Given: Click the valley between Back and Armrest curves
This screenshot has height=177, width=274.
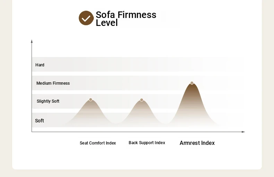Looking at the screenshot, I should pos(165,122).
